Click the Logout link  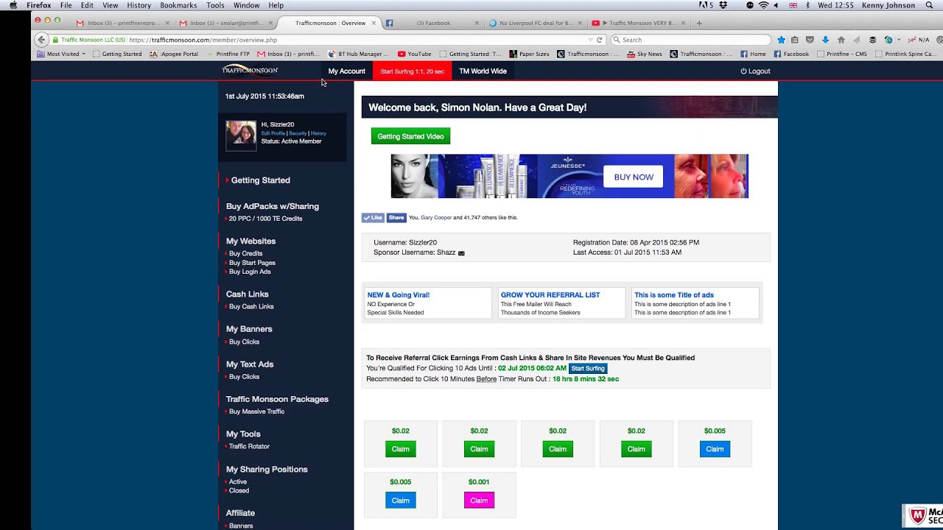coord(755,71)
